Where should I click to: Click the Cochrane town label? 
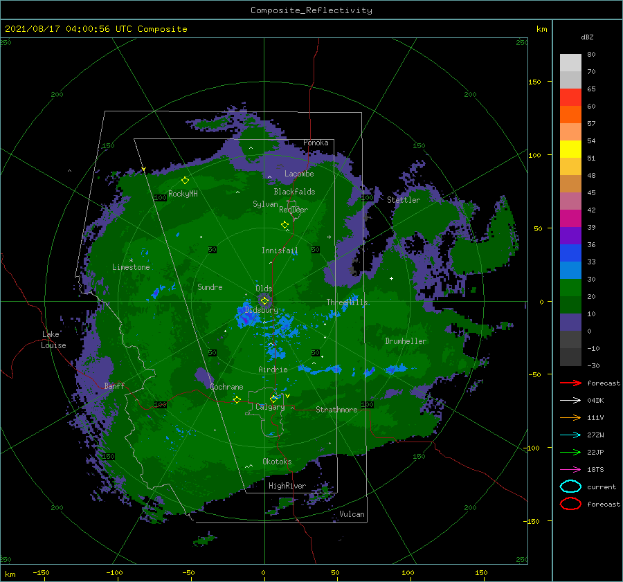click(x=226, y=387)
